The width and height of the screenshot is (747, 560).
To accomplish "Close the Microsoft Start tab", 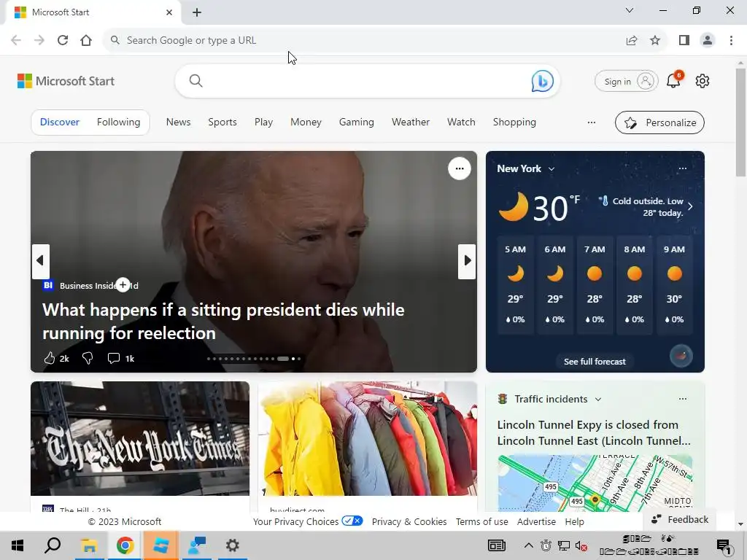I will 169,12.
